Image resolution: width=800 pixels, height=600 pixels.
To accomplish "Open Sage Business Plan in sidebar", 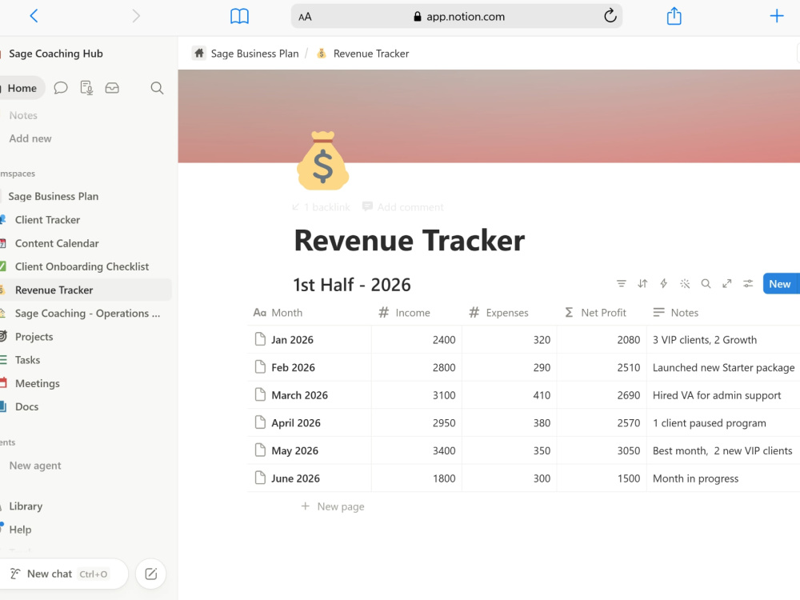I will click(53, 197).
